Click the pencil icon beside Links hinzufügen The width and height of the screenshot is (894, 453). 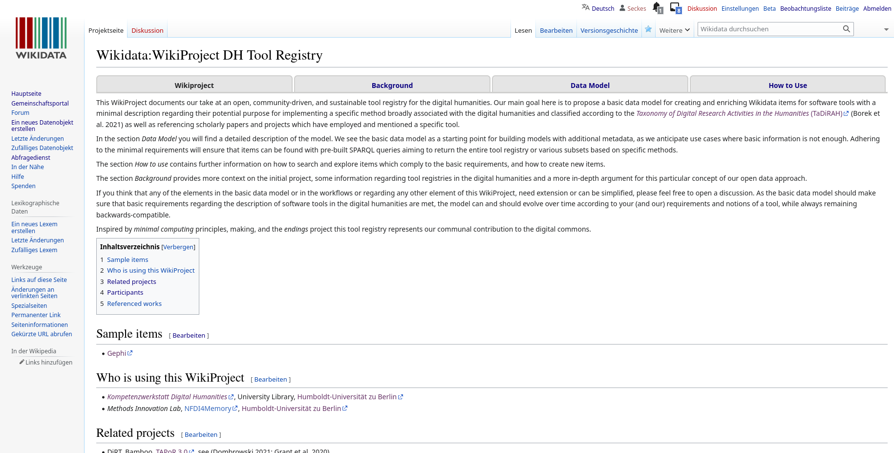click(21, 362)
